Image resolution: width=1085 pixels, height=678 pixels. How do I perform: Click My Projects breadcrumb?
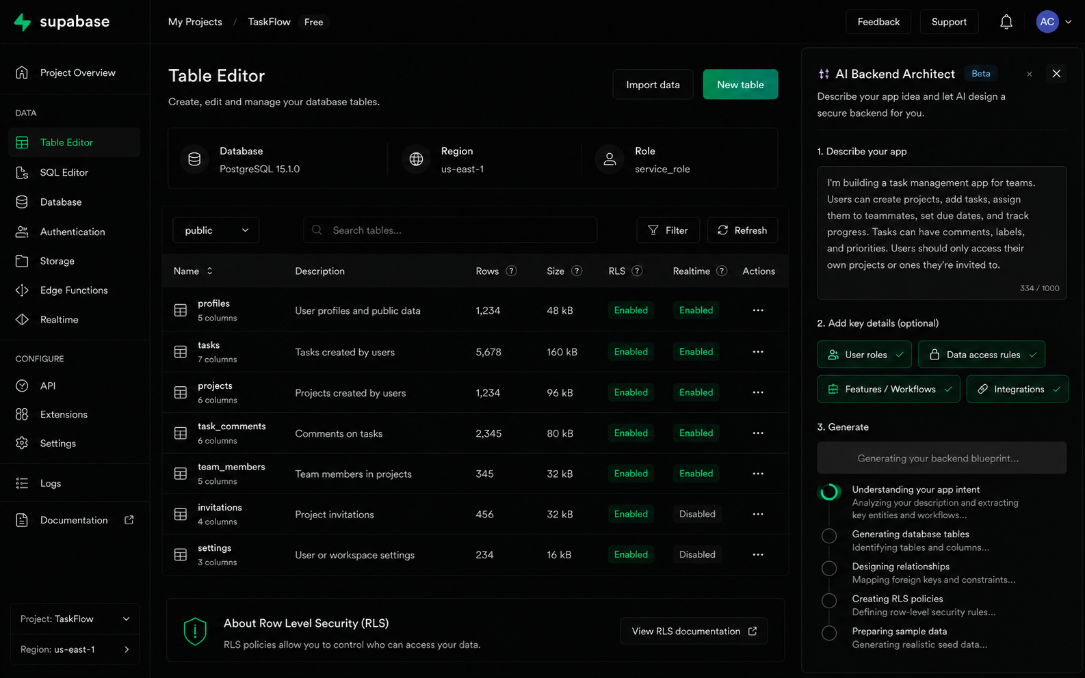pos(195,22)
